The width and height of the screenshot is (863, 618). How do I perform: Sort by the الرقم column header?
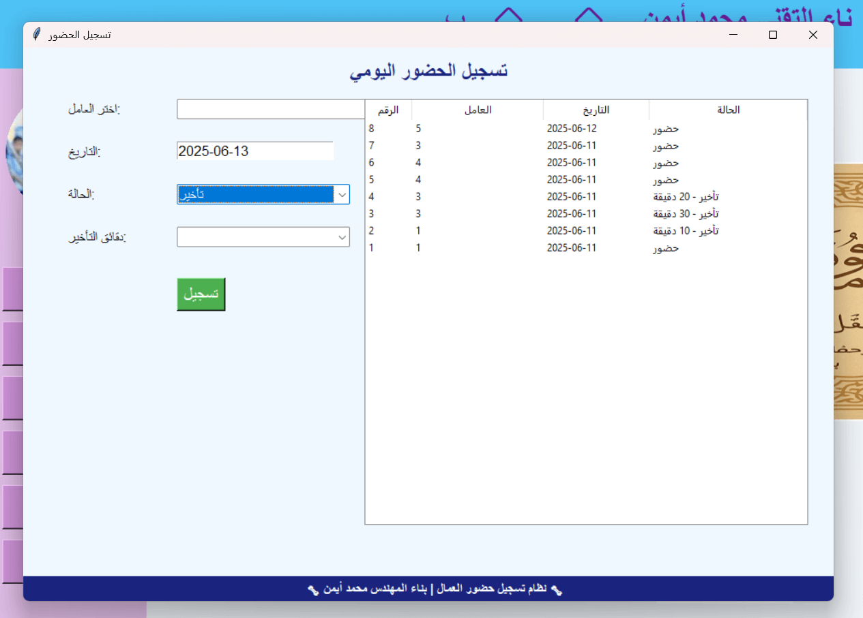(389, 110)
